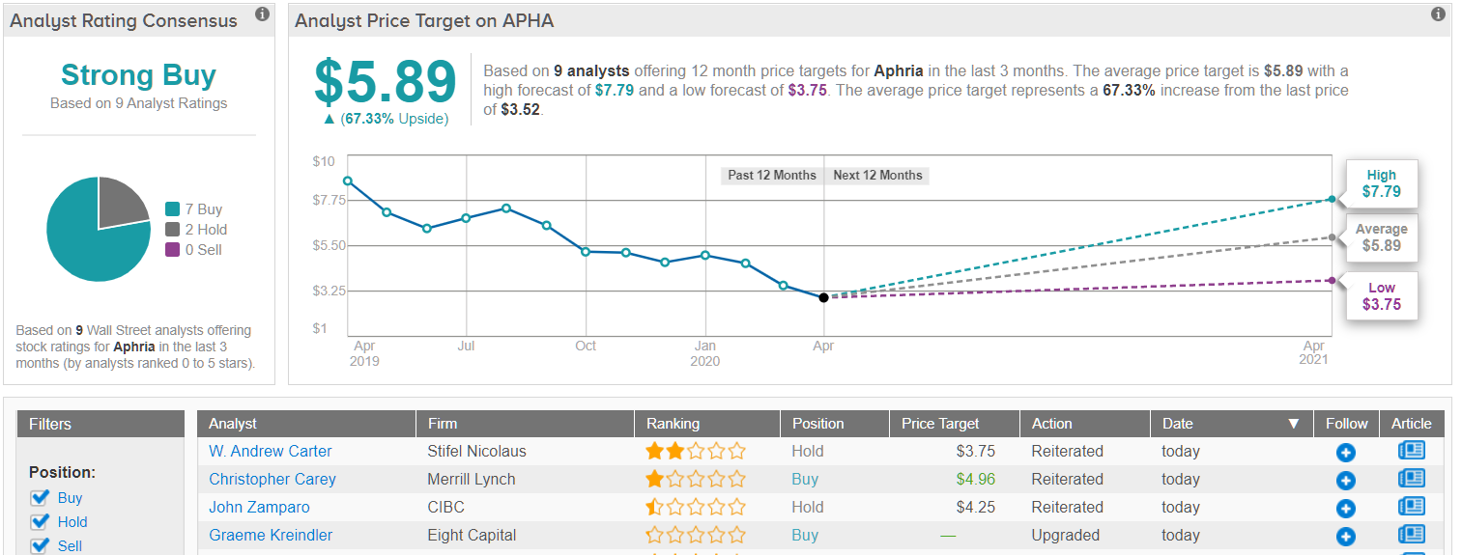Click info icon on Analyst Price Target panel
The height and width of the screenshot is (555, 1462).
(1438, 14)
